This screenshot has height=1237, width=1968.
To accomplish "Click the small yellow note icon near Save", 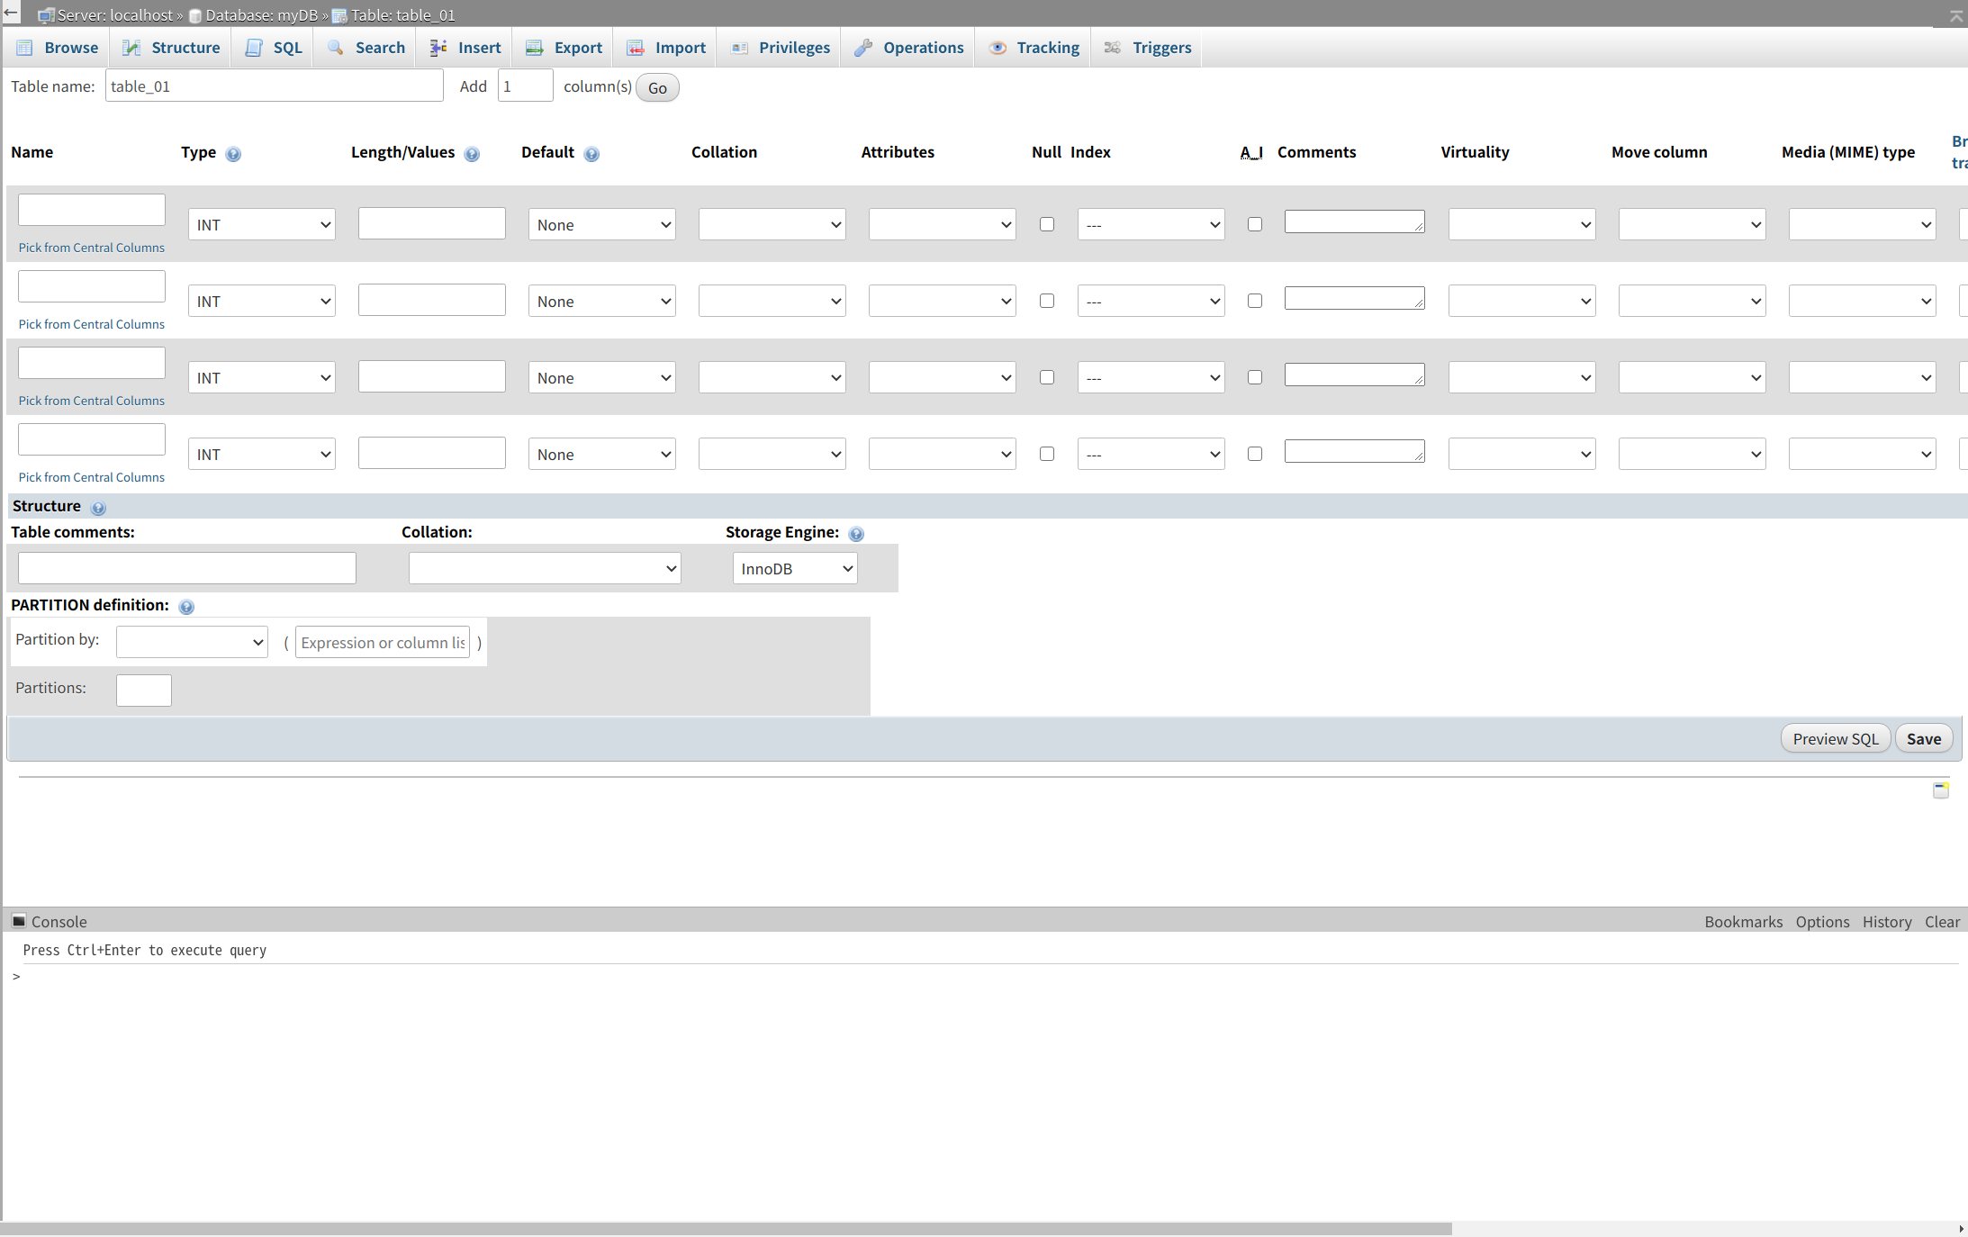I will [x=1941, y=790].
